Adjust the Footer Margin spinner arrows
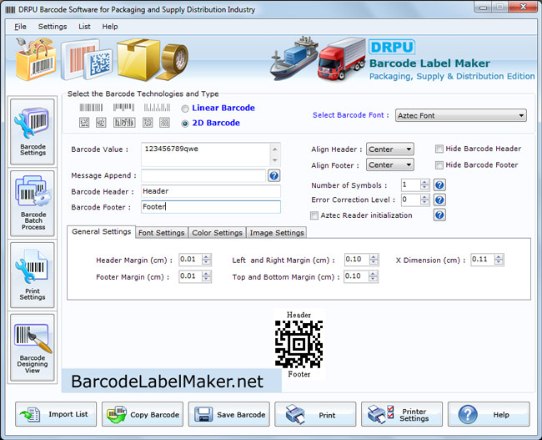The height and width of the screenshot is (440, 542). pos(206,276)
